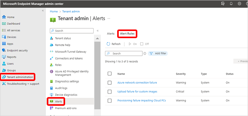The image size is (248, 116).
Task: Open the notifications bell icon
Action: pyautogui.click(x=231, y=4)
